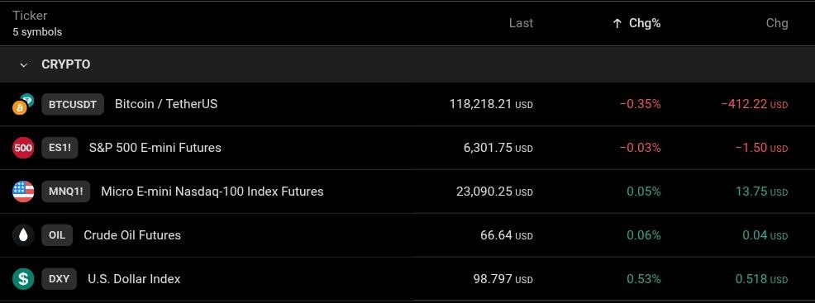The width and height of the screenshot is (815, 303).
Task: Click the red S&P 500 icon
Action: [23, 148]
